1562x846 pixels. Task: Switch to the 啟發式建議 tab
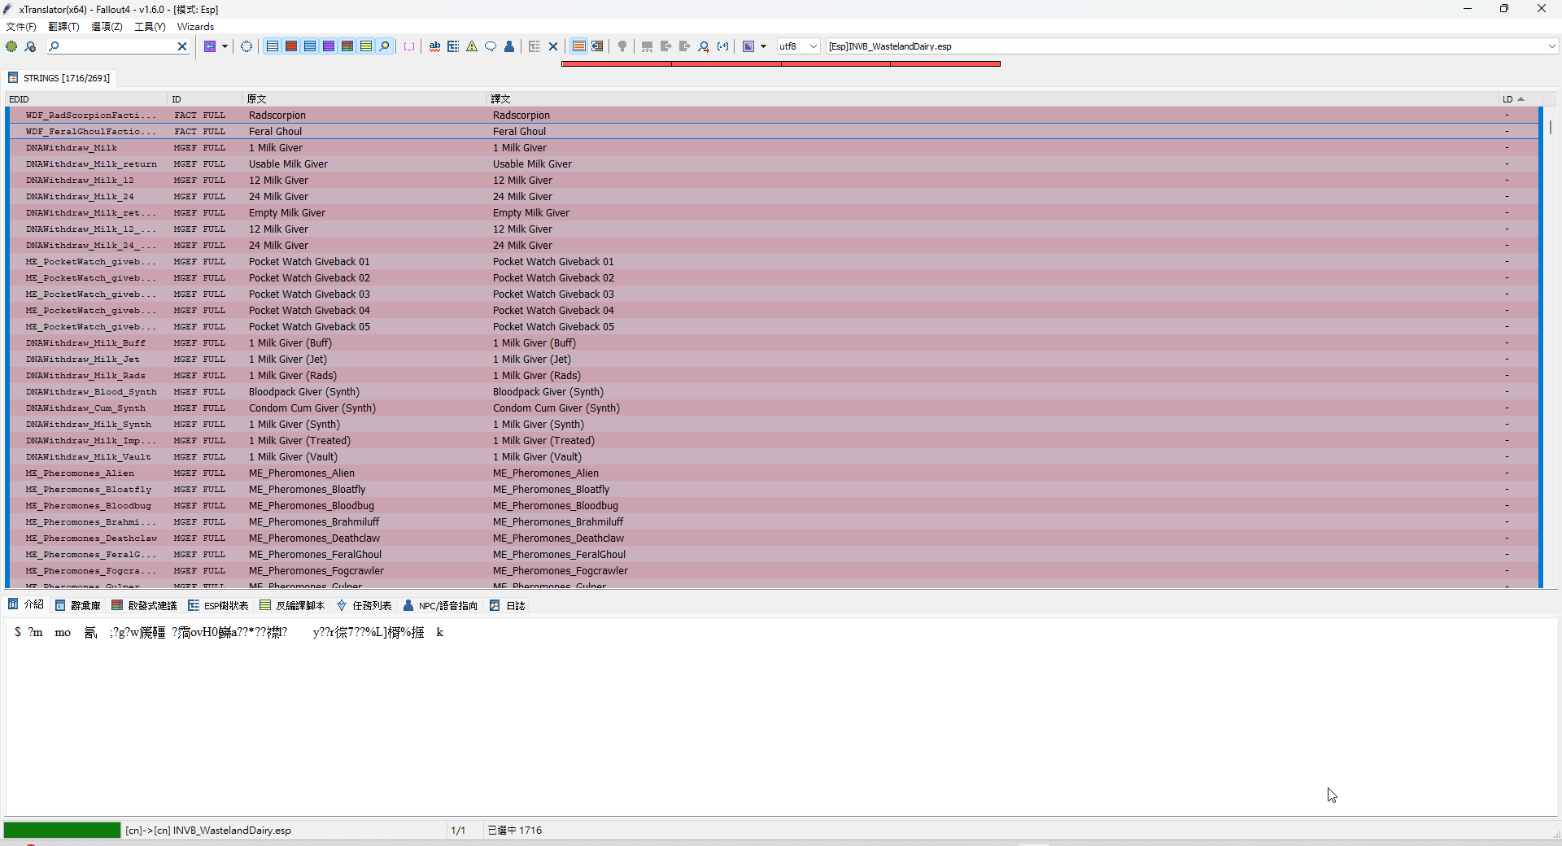144,605
